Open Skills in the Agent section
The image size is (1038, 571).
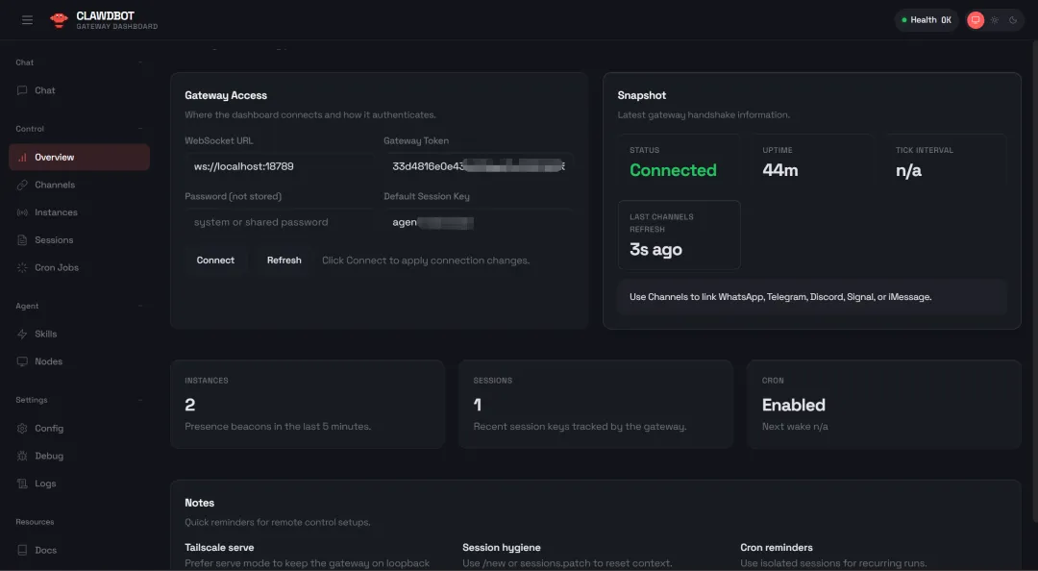[x=80, y=334]
